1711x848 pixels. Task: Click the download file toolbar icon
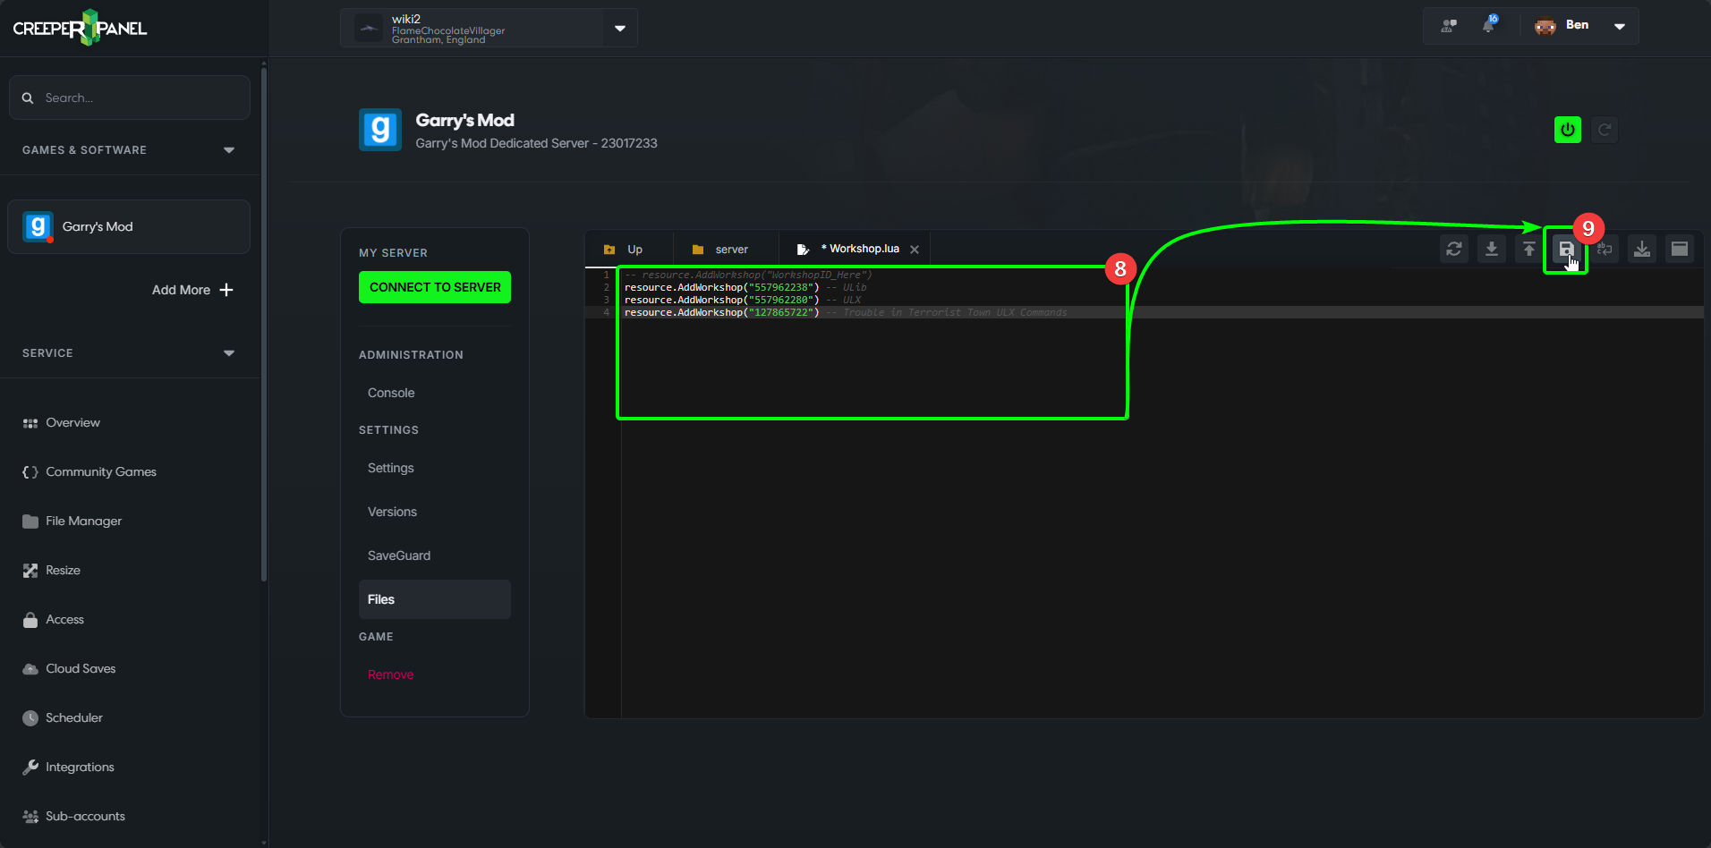point(1492,249)
